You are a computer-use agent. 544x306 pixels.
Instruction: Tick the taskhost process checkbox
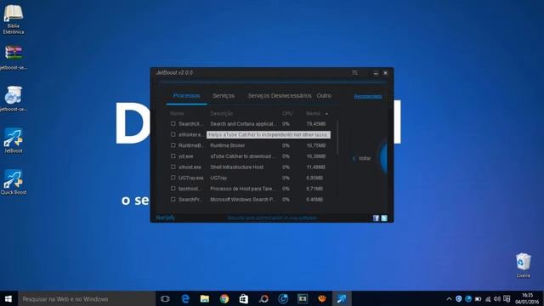(173, 188)
